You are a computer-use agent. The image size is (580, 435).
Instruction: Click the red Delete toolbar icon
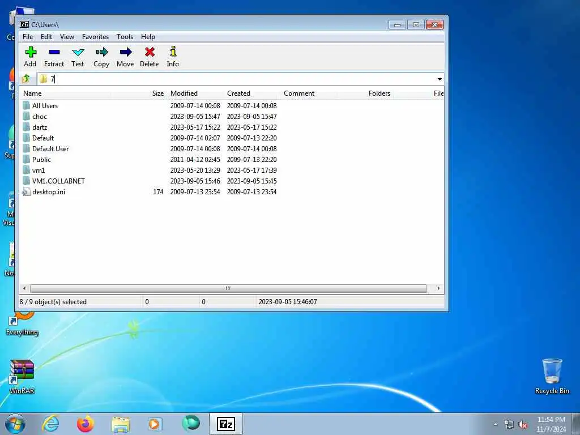pos(150,52)
